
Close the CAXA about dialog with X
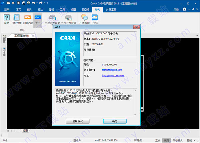coord(136,27)
